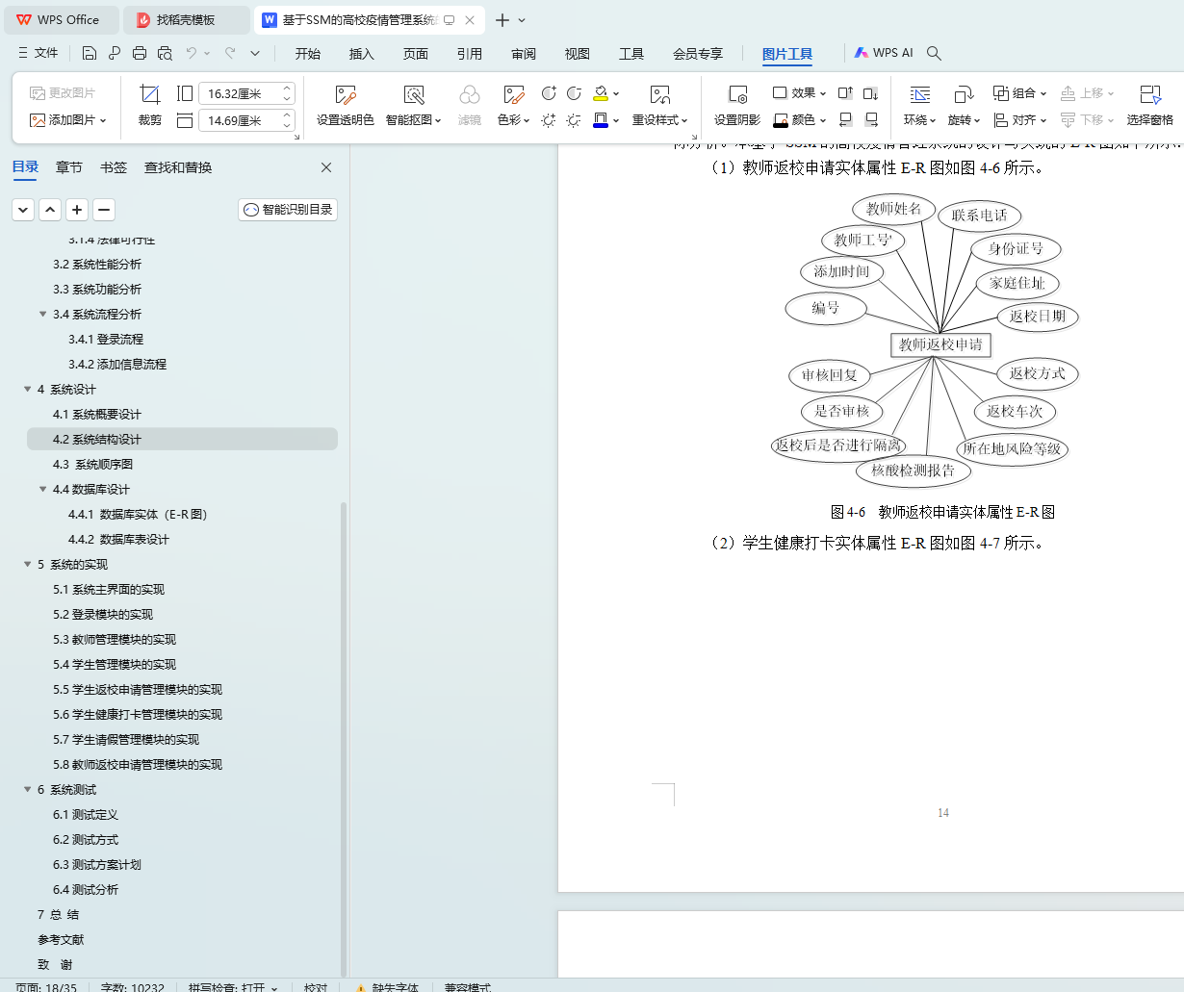Open the 章节 tab in navigation pane
Screen dimensions: 1184x992
point(69,167)
